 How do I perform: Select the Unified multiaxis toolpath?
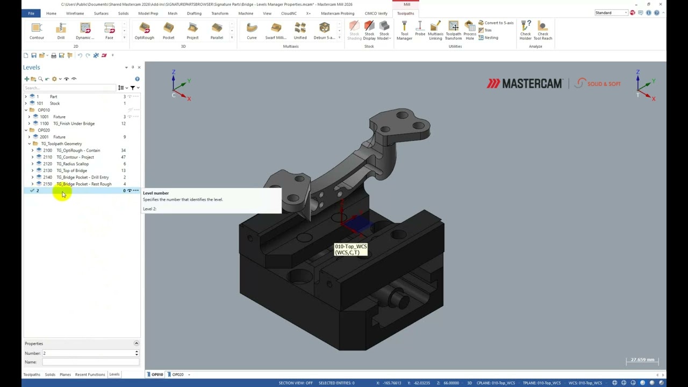pos(300,31)
